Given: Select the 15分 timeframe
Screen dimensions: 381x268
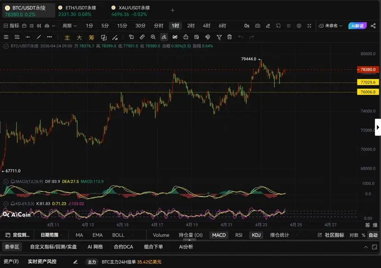Looking at the screenshot, I should point(122,25).
